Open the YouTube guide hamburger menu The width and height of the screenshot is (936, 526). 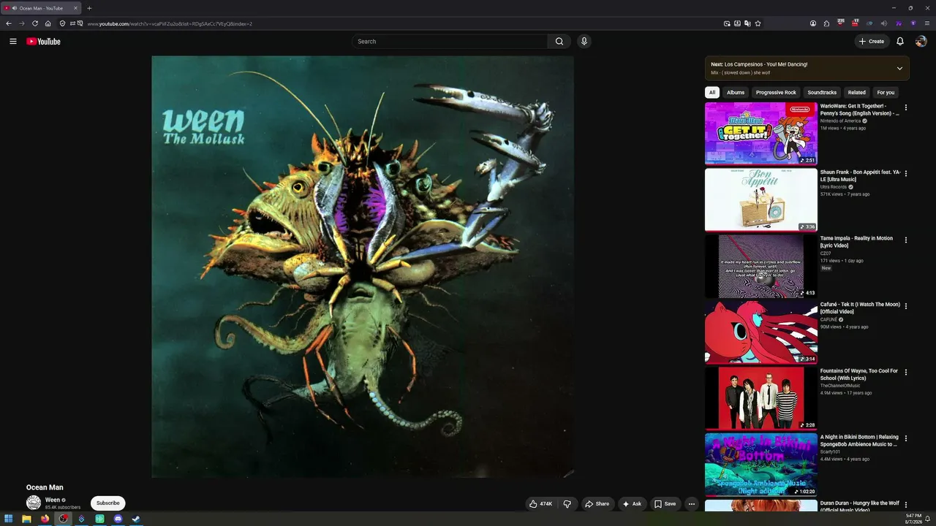pos(13,42)
